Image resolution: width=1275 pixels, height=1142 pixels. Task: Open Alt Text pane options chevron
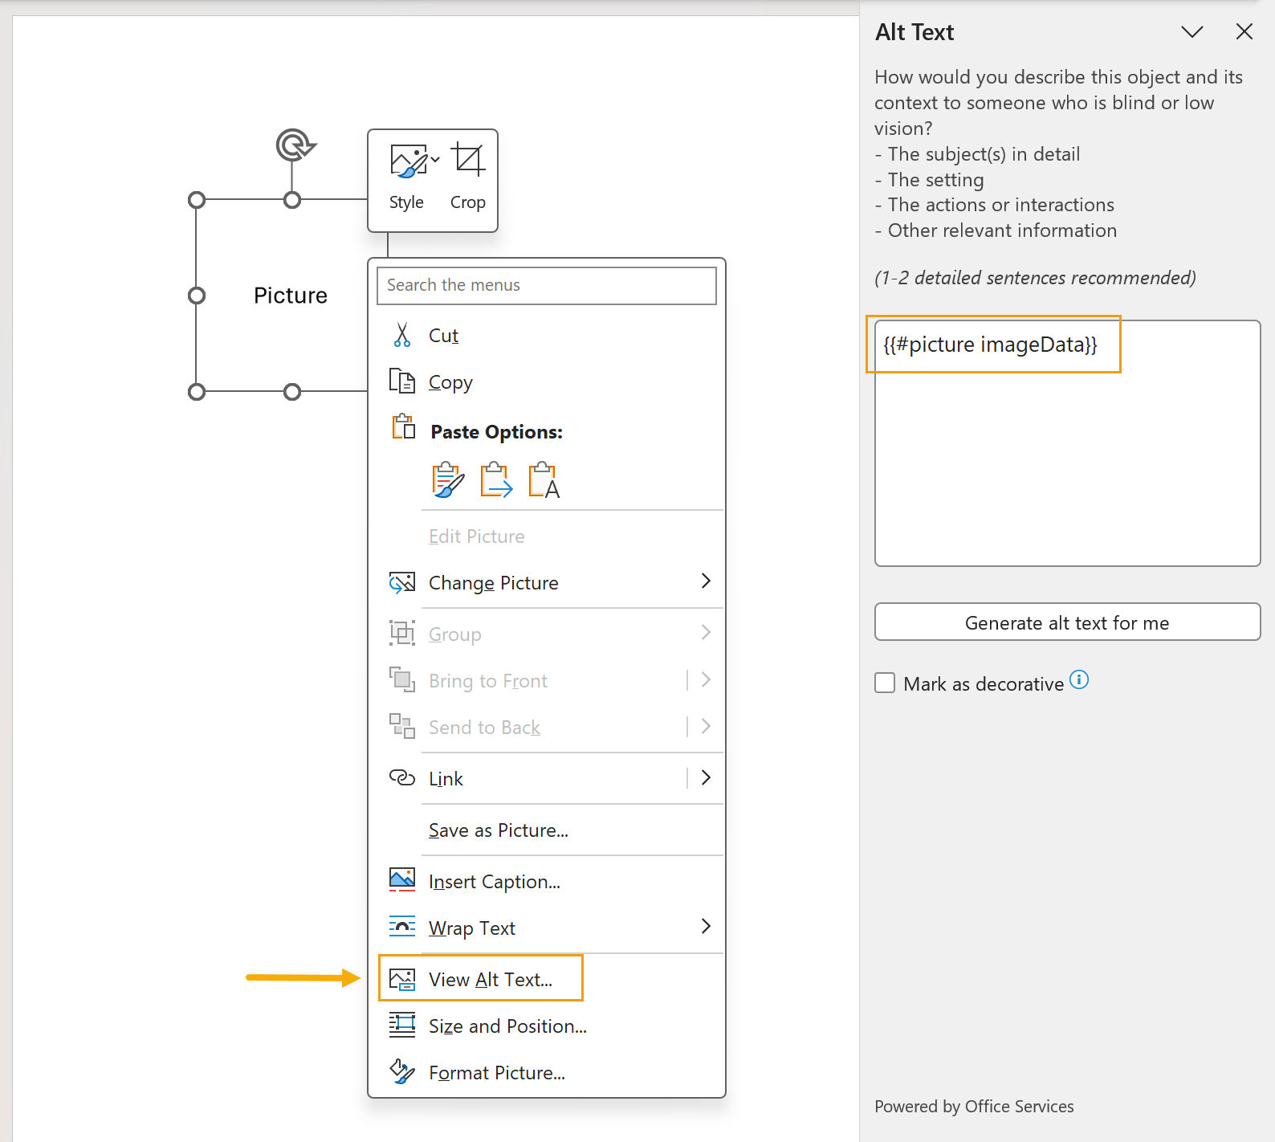point(1192,32)
